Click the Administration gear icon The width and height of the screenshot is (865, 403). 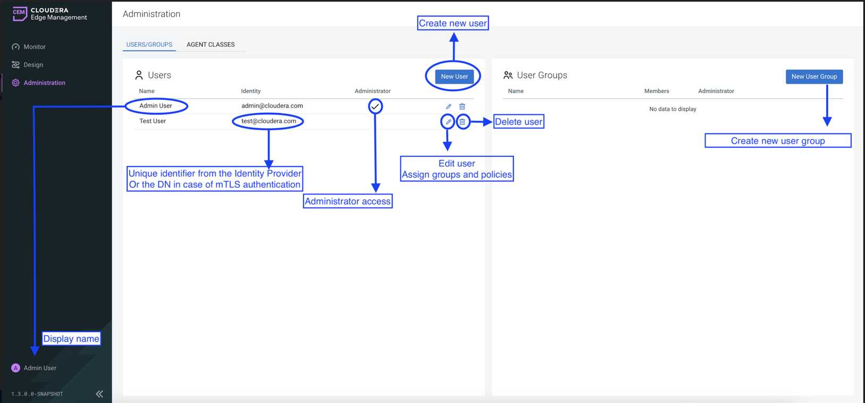[x=15, y=83]
